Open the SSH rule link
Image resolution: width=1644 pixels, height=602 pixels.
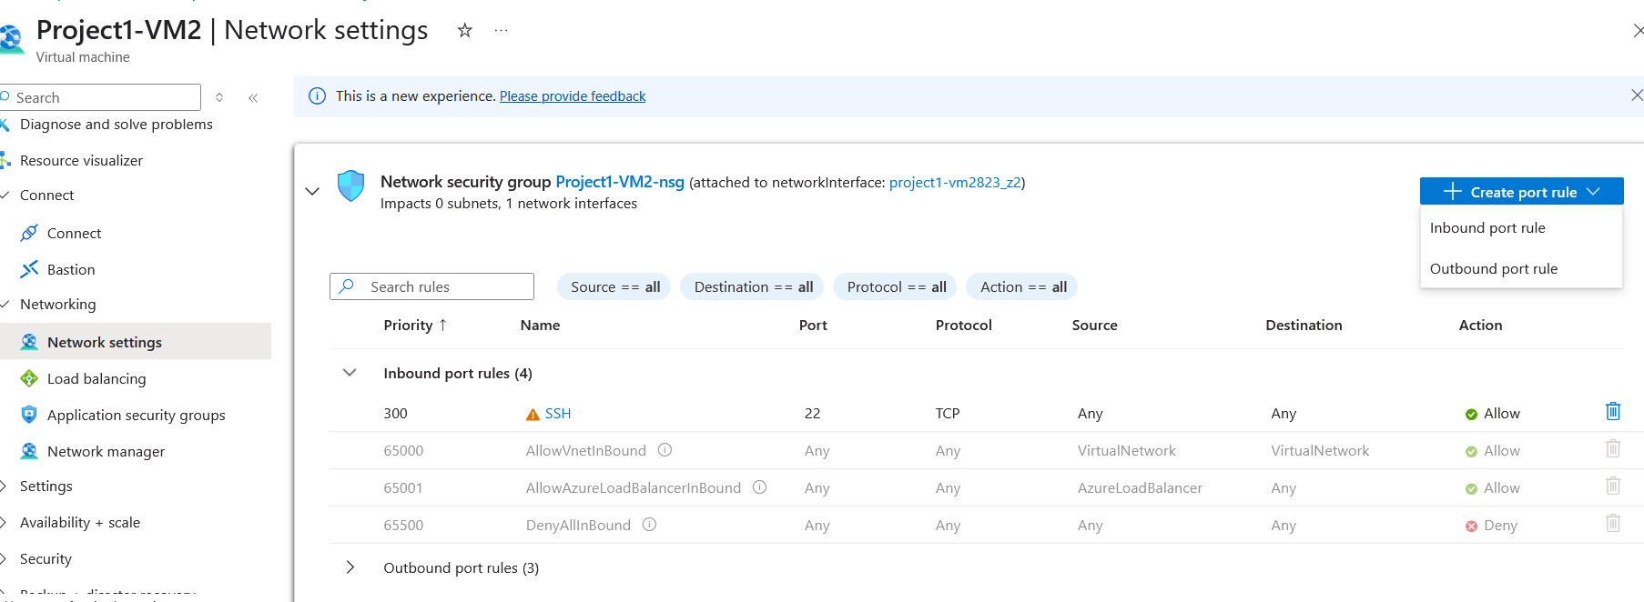pos(558,413)
